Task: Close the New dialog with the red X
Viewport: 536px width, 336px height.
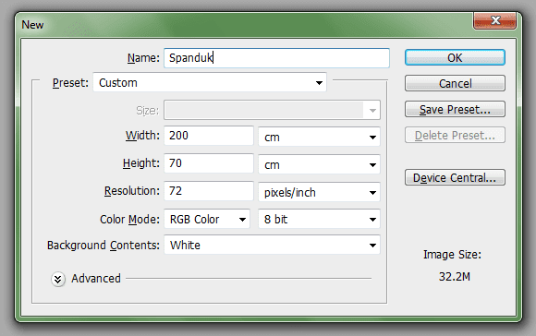Action: [495, 21]
